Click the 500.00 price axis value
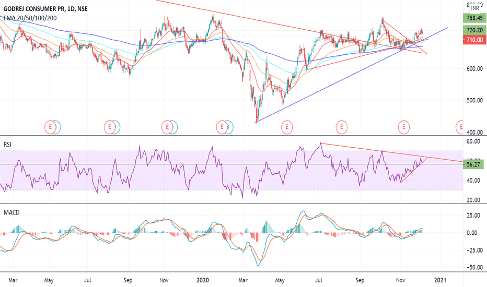Image resolution: width=487 pixels, height=287 pixels. 474,100
